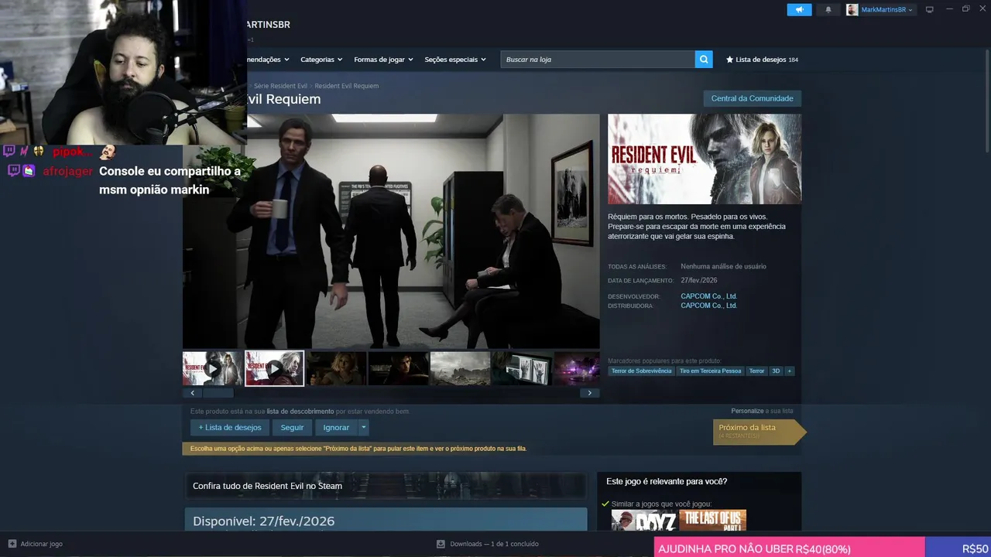Go to Próximo da lista
Image resolution: width=991 pixels, height=557 pixels.
759,432
